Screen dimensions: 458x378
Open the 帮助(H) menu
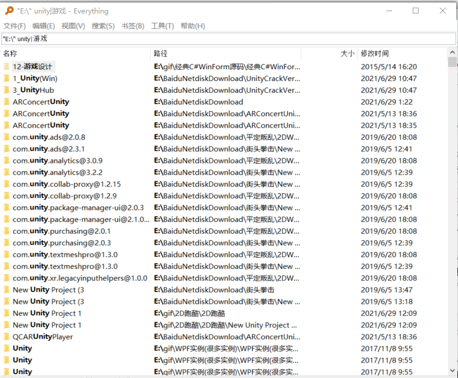click(x=193, y=26)
